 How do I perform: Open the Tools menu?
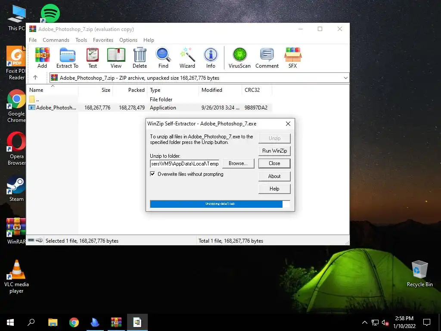click(81, 40)
